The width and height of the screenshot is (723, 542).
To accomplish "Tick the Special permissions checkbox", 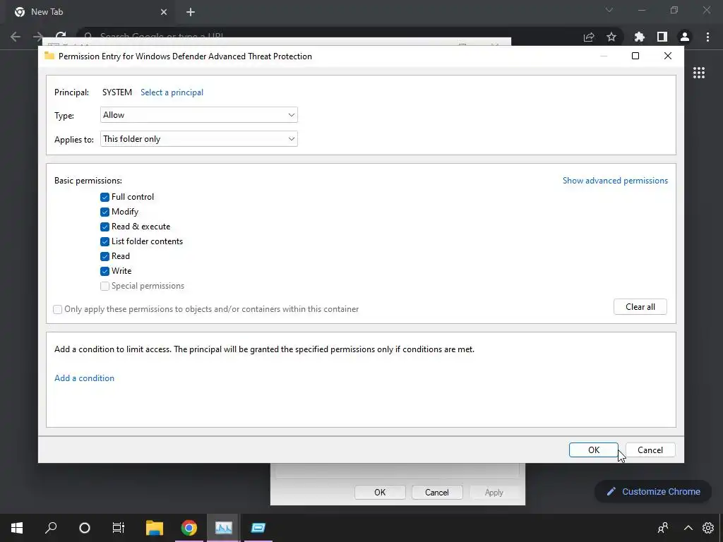I will [x=104, y=287].
